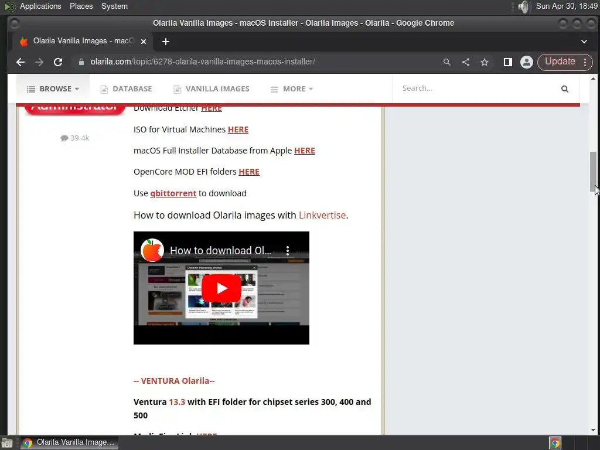Open the System menu
This screenshot has width=600, height=450.
coord(114,6)
